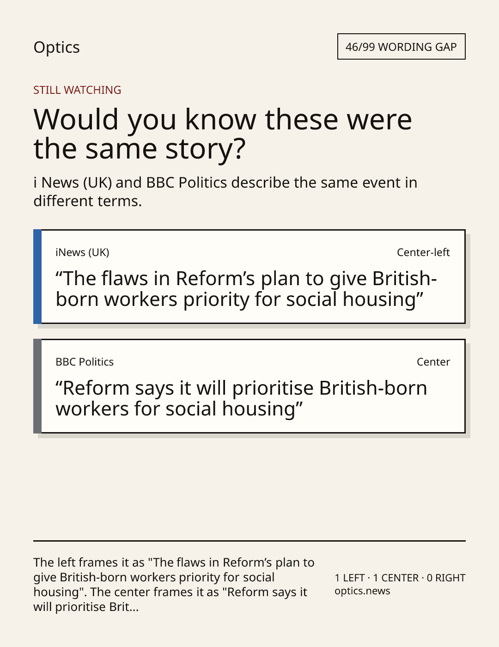This screenshot has height=647, width=499.
Task: Select the STILL WATCHING label
Action: pos(77,90)
